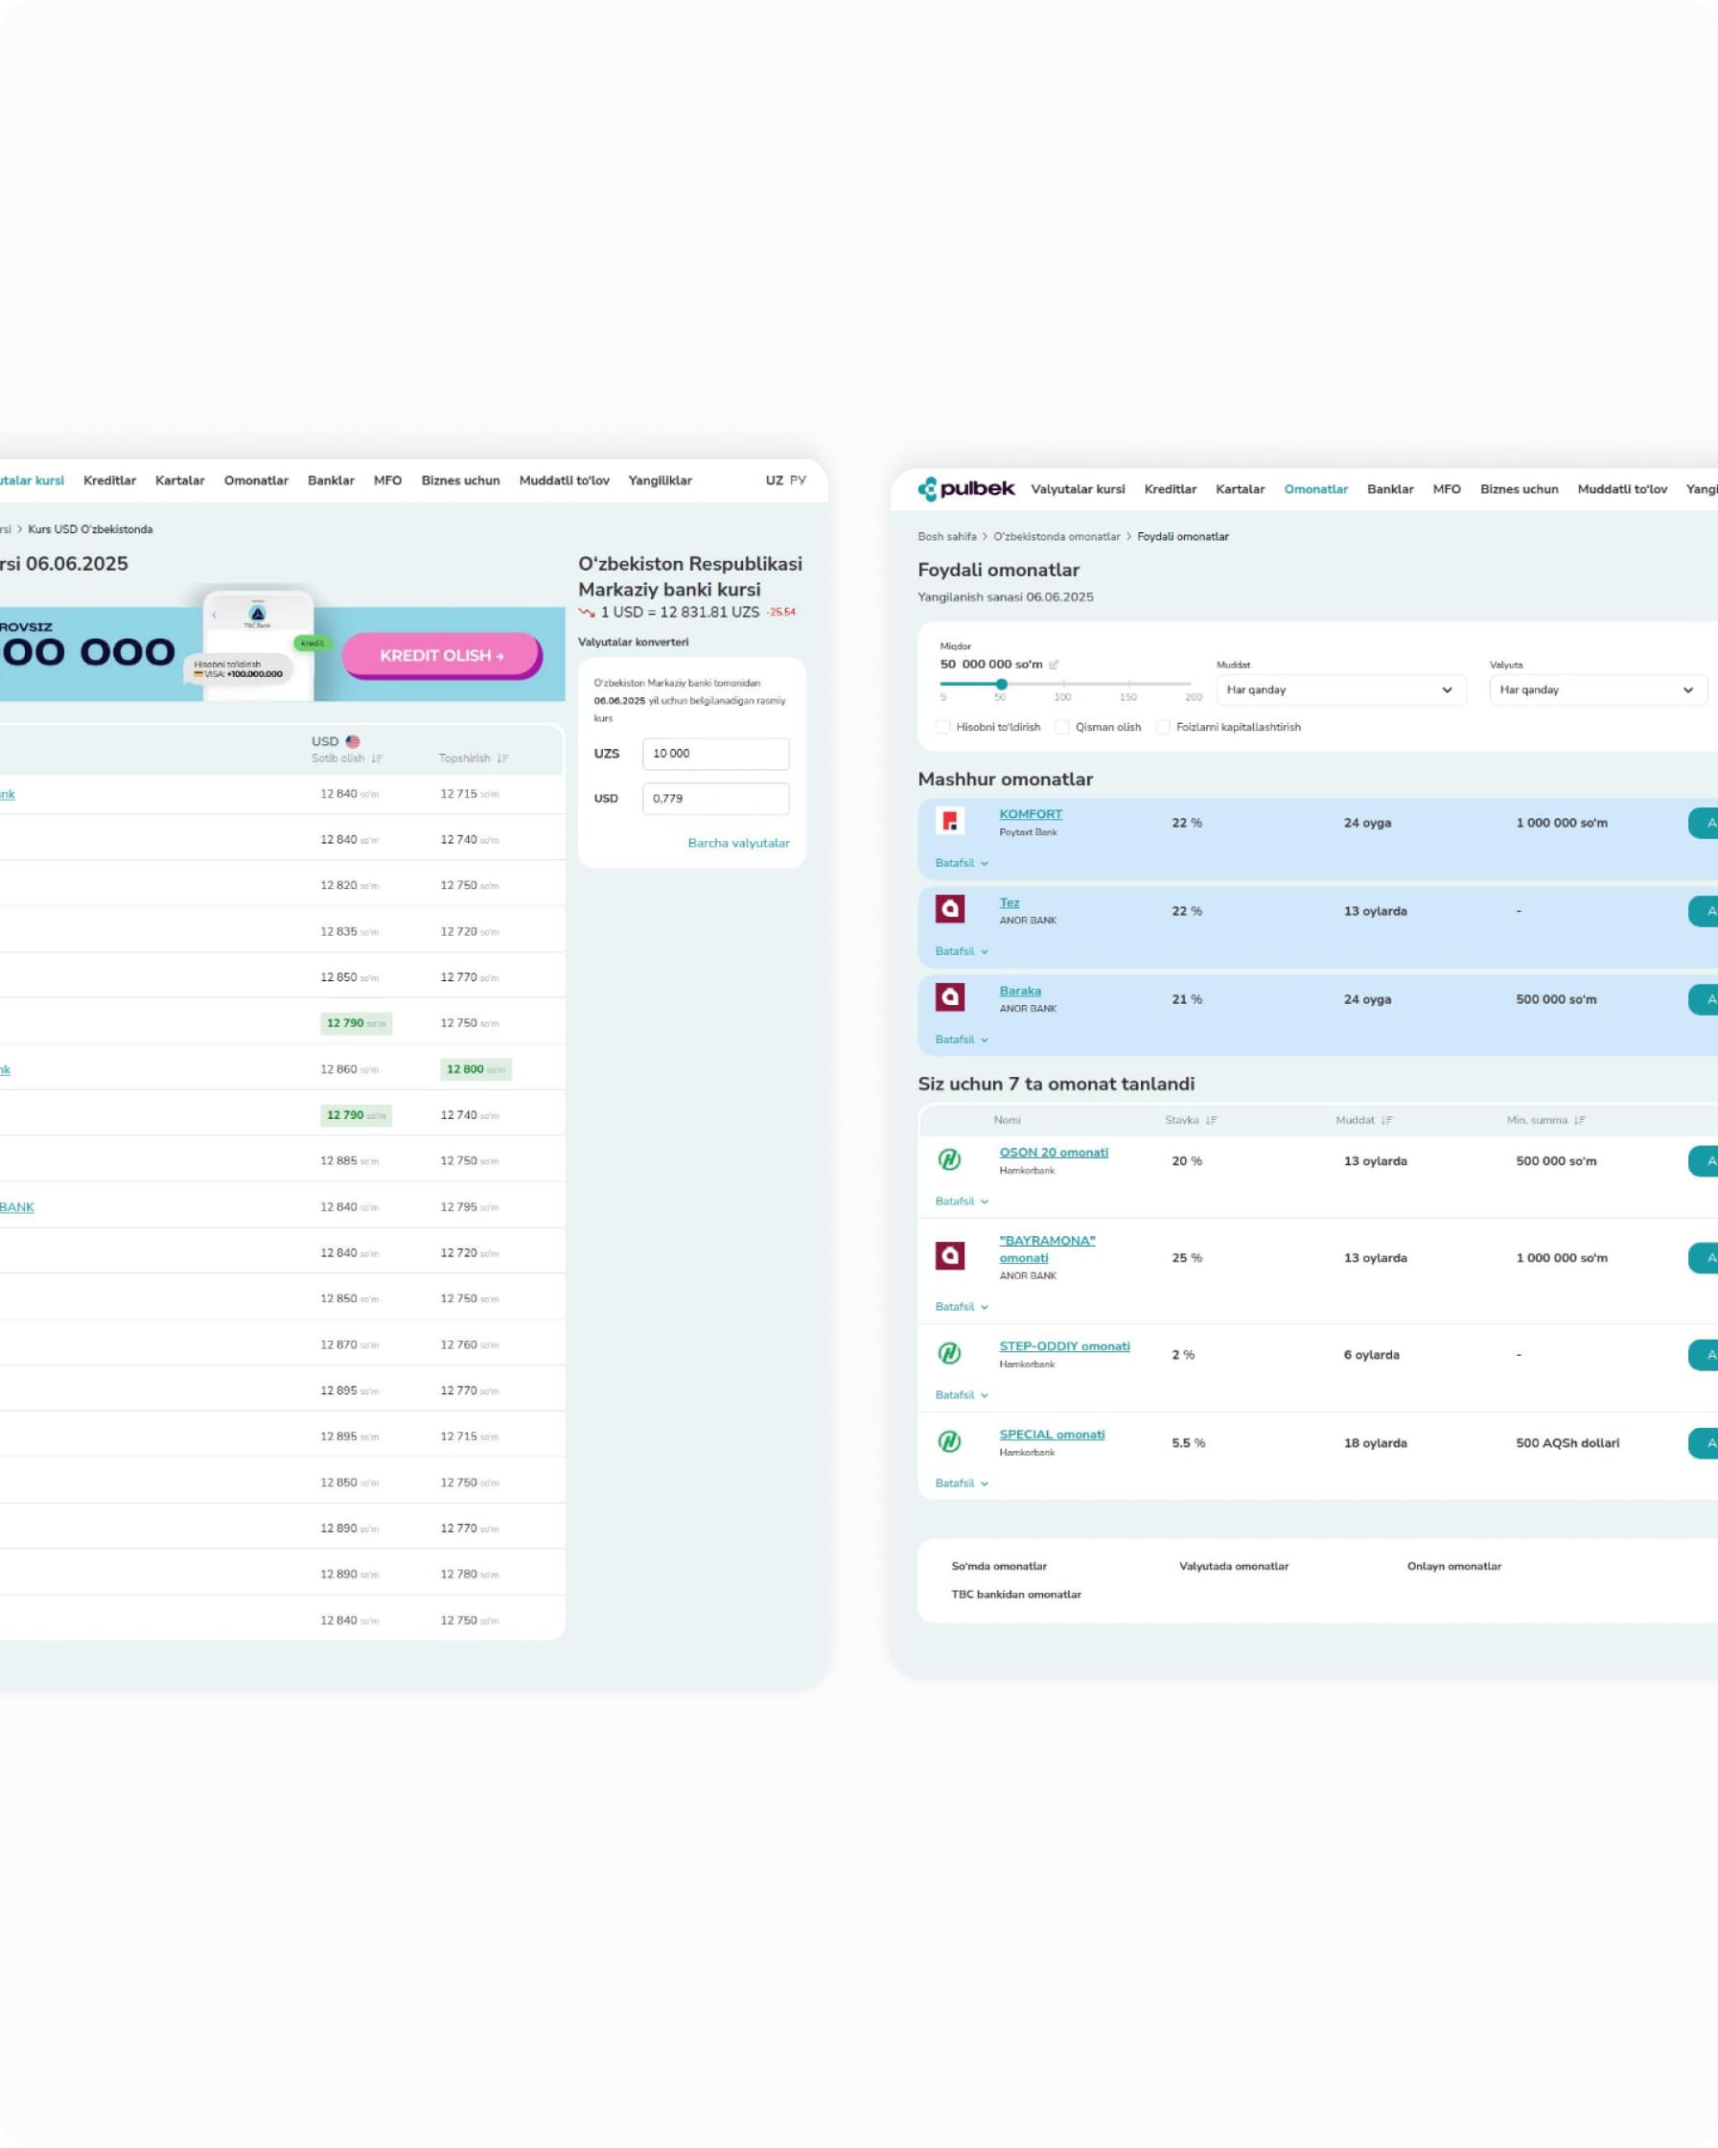The image size is (1718, 2148).
Task: Follow the So'mda omonatlar link
Action: 999,1566
